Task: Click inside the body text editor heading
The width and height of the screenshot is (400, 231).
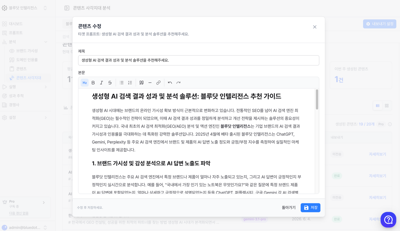Action: point(186,96)
